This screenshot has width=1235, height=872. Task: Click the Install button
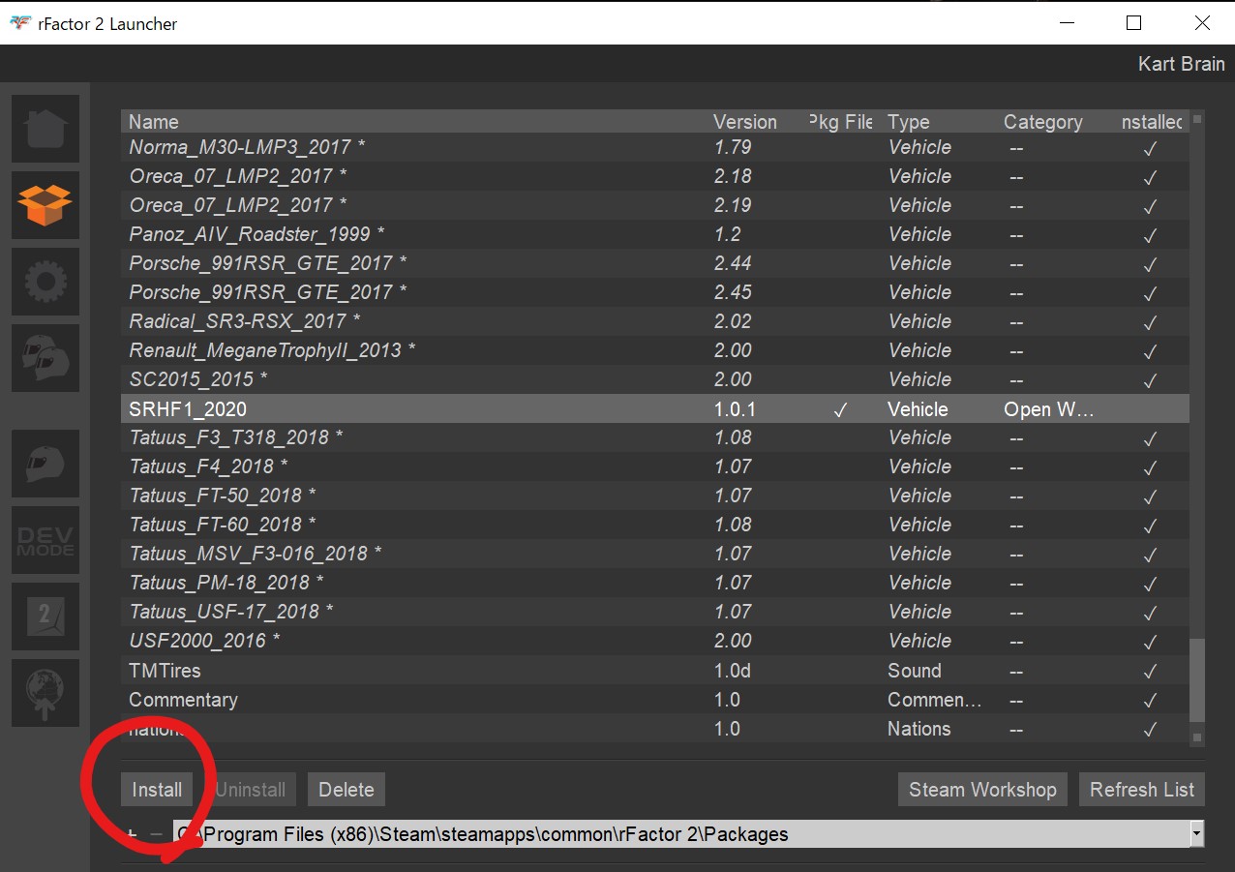[x=157, y=790]
